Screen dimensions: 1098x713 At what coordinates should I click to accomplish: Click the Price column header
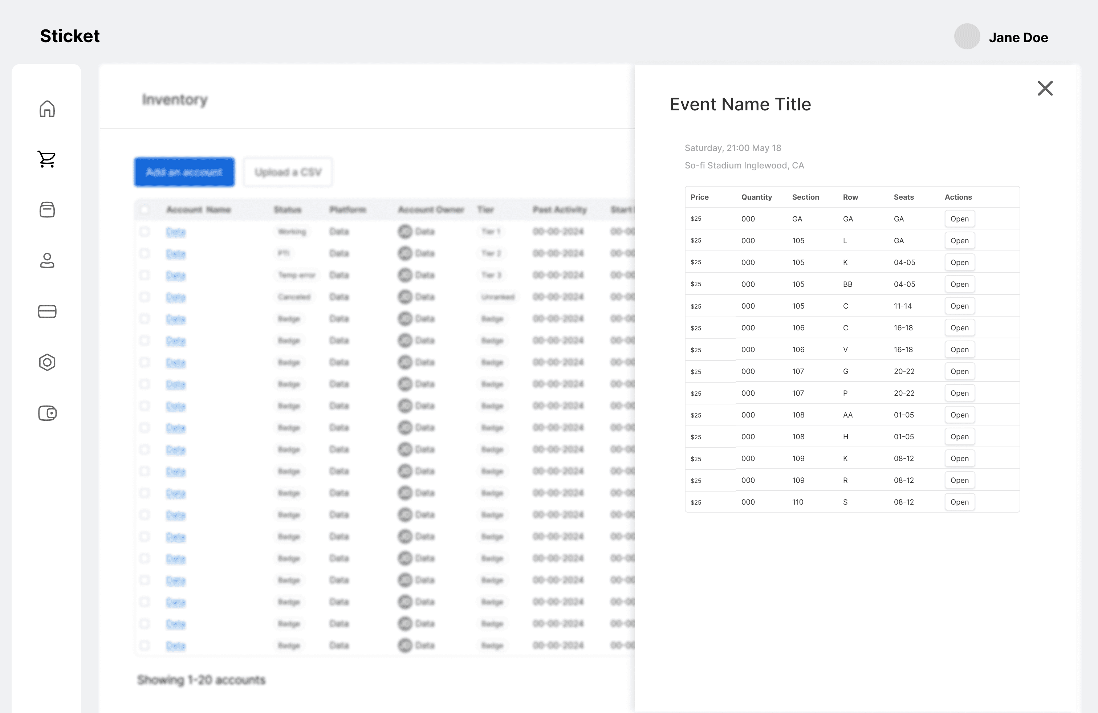tap(699, 197)
